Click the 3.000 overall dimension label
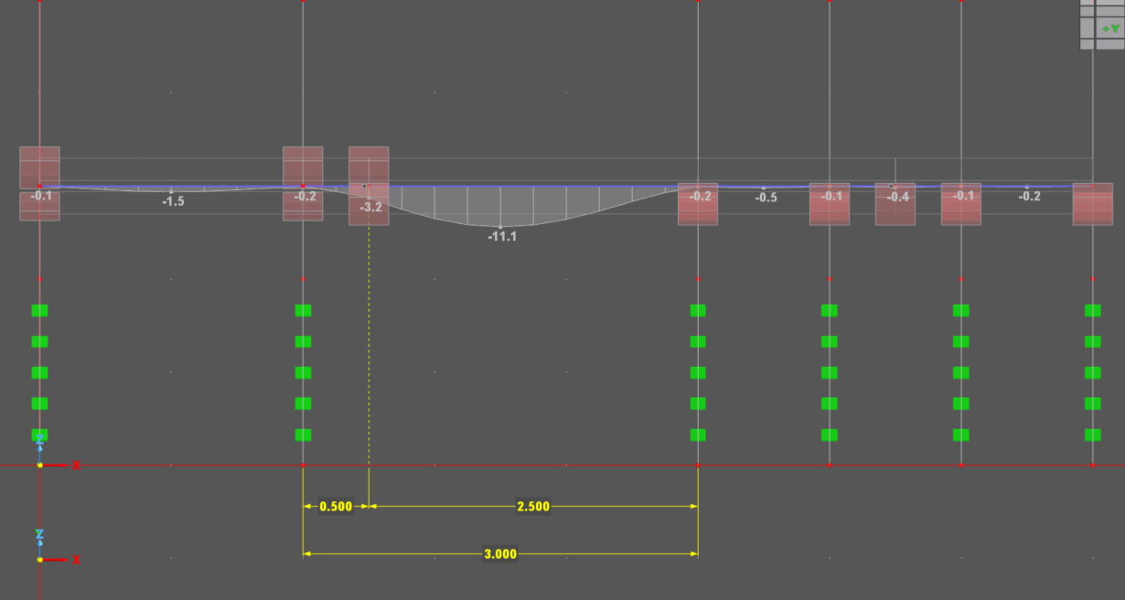The image size is (1125, 600). (500, 554)
